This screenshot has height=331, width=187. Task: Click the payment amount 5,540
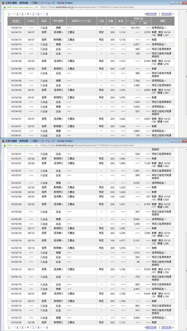click(137, 219)
